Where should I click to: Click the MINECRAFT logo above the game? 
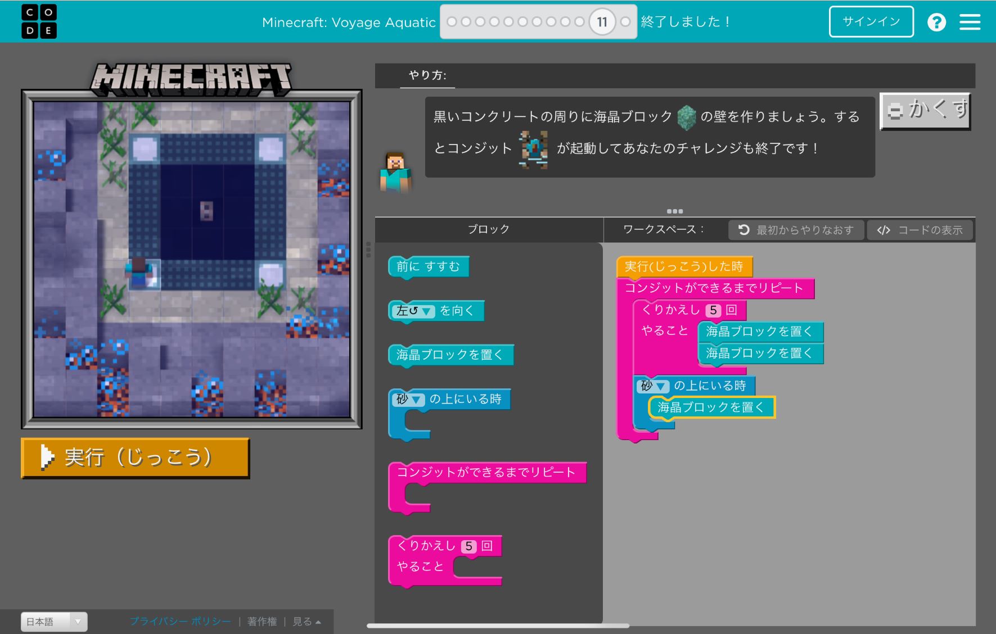pos(191,79)
